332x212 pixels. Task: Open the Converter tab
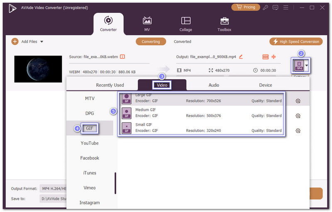(108, 24)
